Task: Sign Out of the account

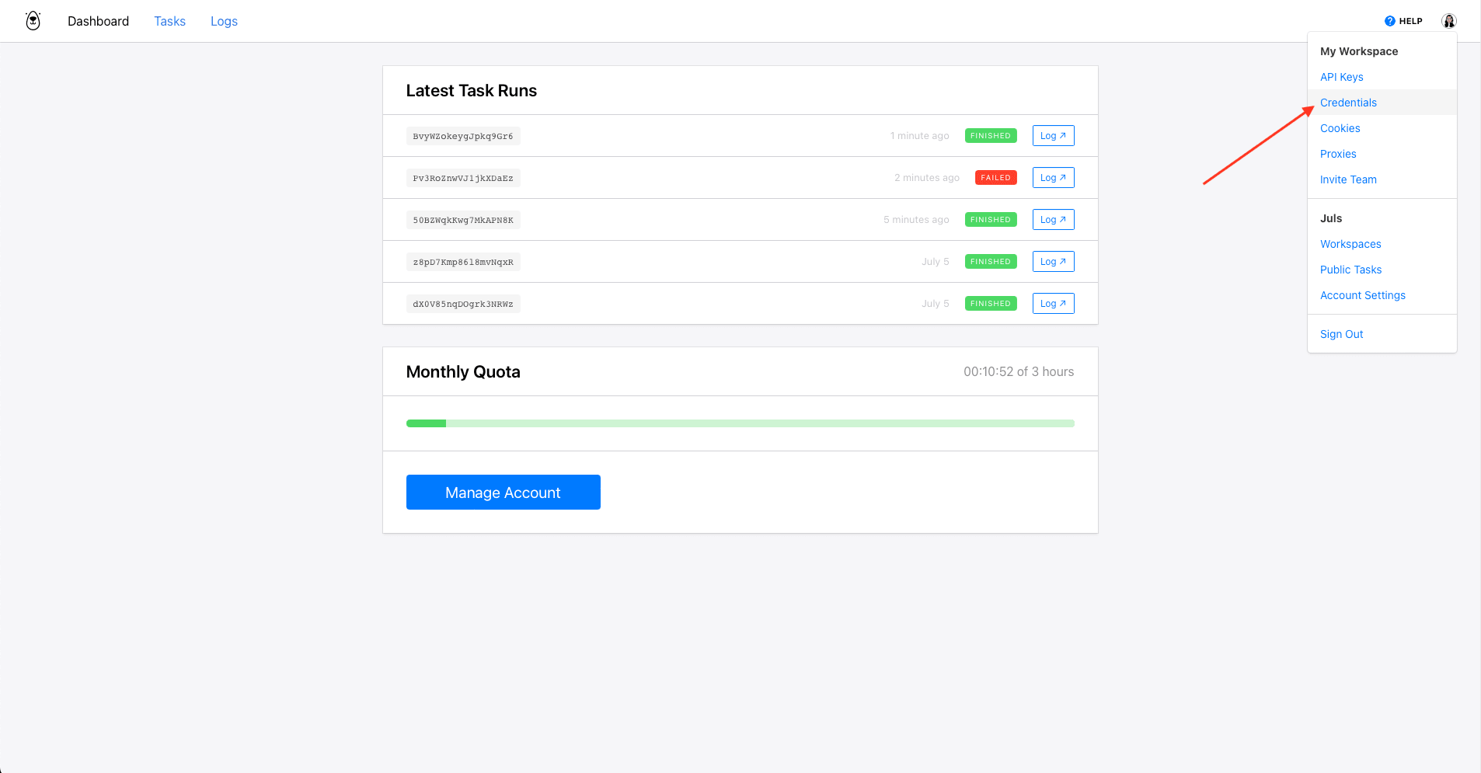Action: click(x=1341, y=334)
